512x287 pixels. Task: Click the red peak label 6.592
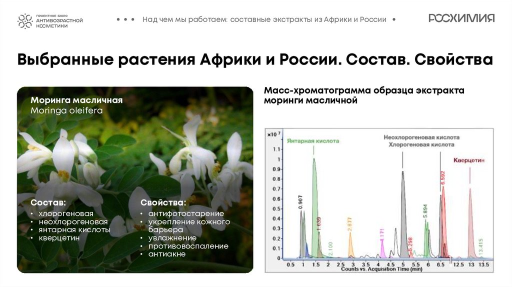click(443, 178)
